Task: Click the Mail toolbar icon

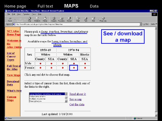Action: pyautogui.click(x=78, y=19)
